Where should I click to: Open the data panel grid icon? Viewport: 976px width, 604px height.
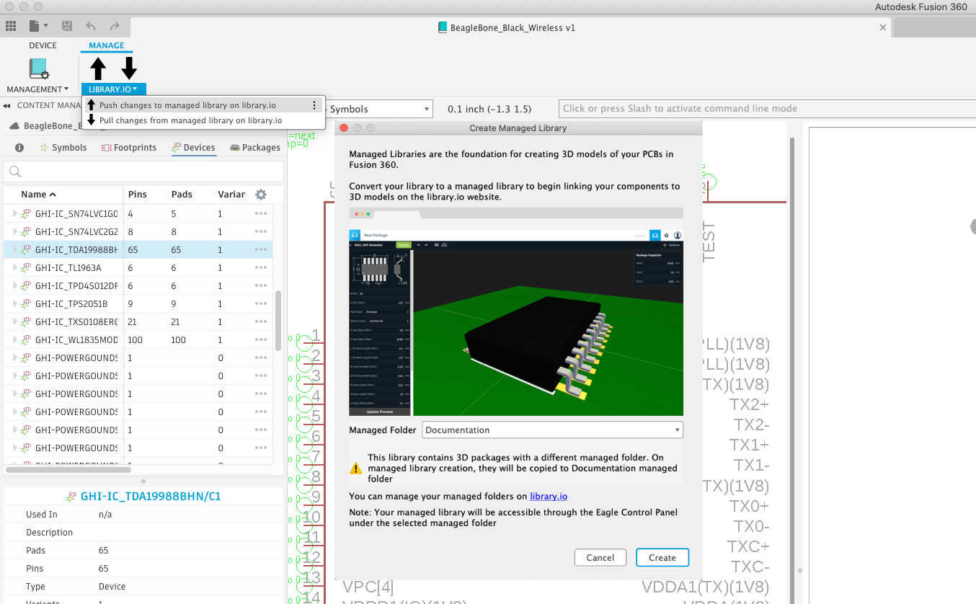(11, 26)
